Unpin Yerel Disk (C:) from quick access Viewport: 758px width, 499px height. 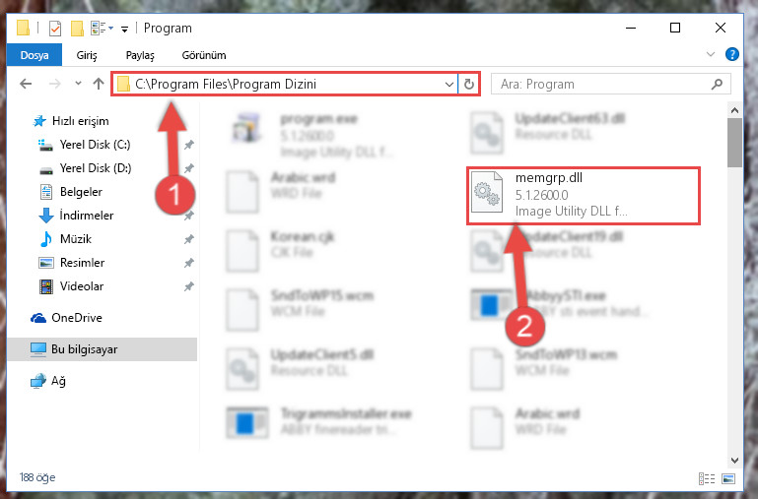point(189,145)
